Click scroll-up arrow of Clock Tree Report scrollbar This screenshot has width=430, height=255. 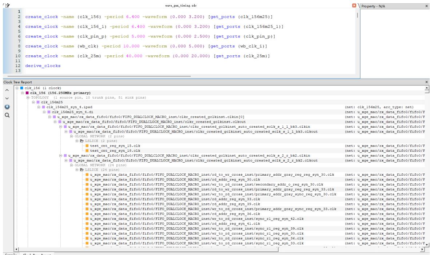[x=427, y=88]
